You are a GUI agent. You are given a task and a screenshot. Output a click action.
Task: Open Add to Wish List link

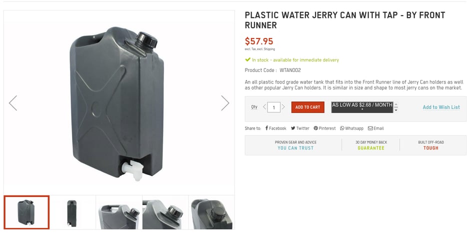pos(441,107)
